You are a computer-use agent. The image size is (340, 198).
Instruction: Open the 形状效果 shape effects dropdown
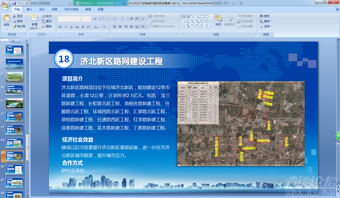pos(246,26)
